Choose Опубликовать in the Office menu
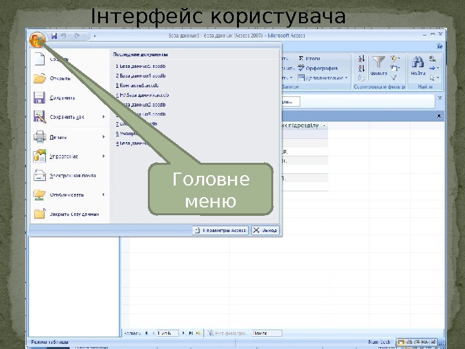The width and height of the screenshot is (465, 349). pyautogui.click(x=69, y=195)
